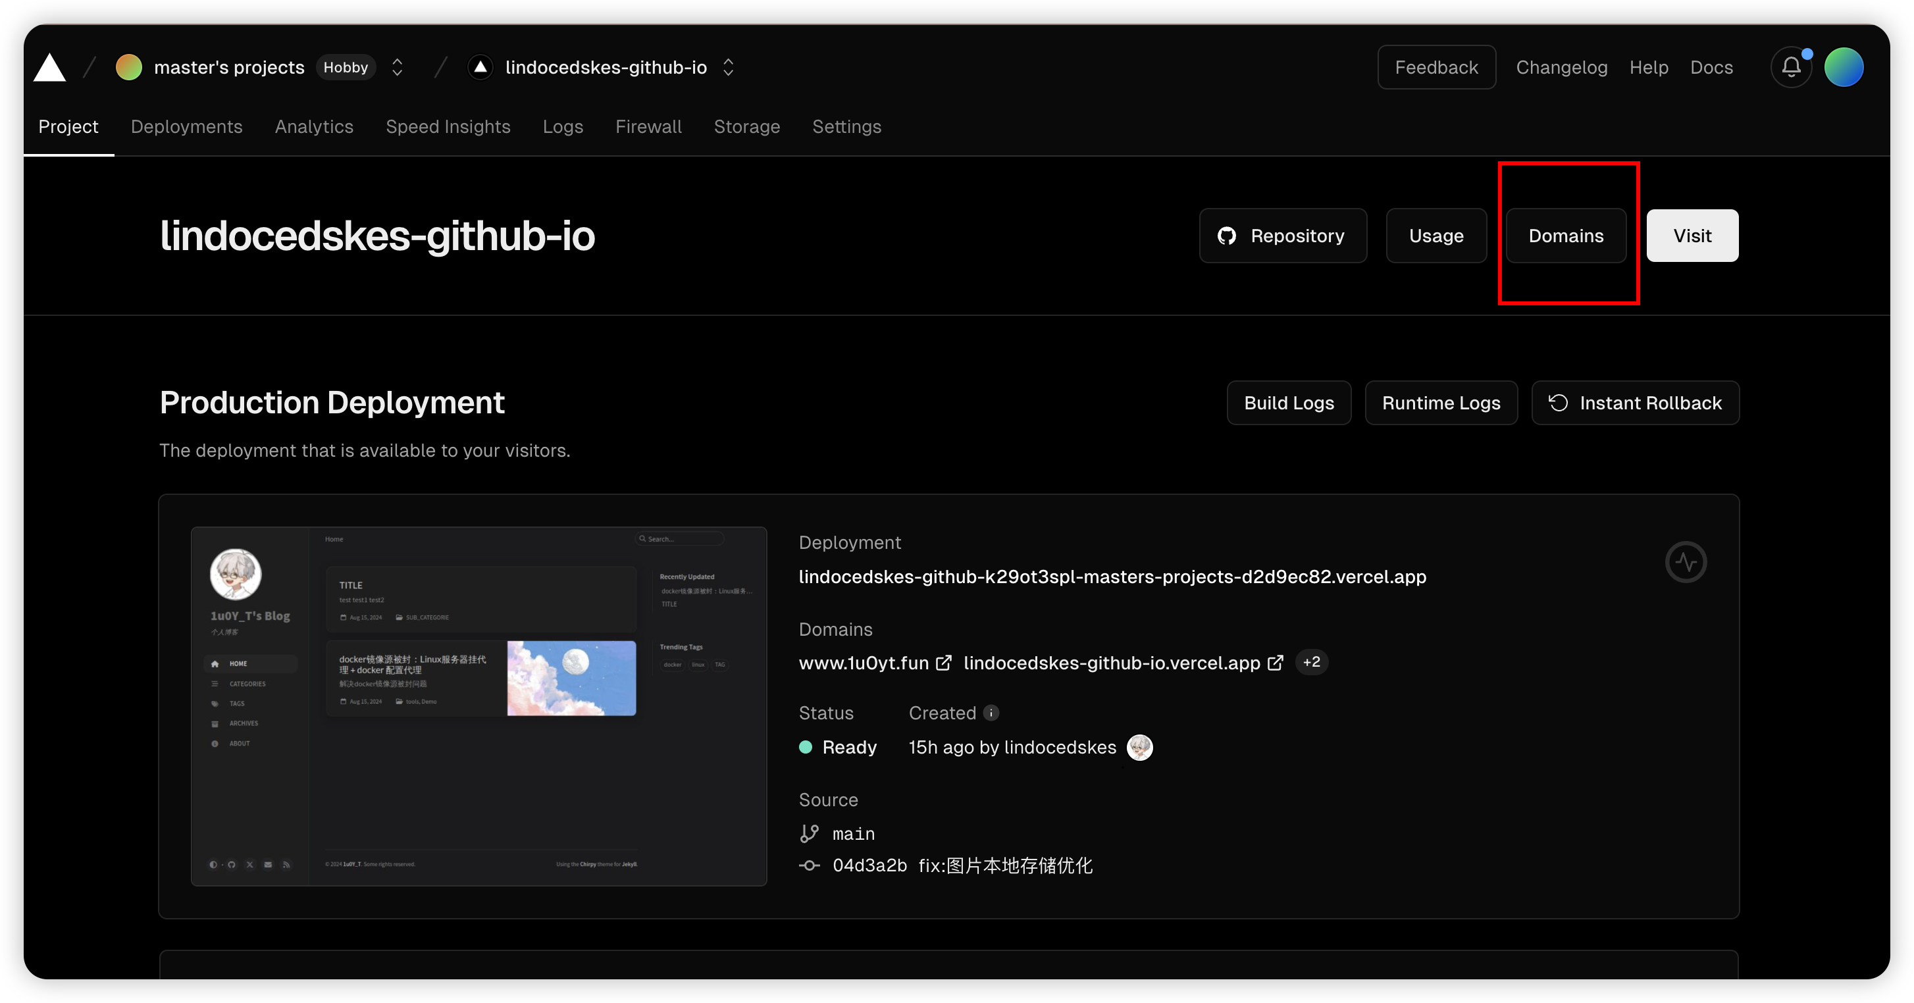Open the notifications bell

click(x=1792, y=68)
